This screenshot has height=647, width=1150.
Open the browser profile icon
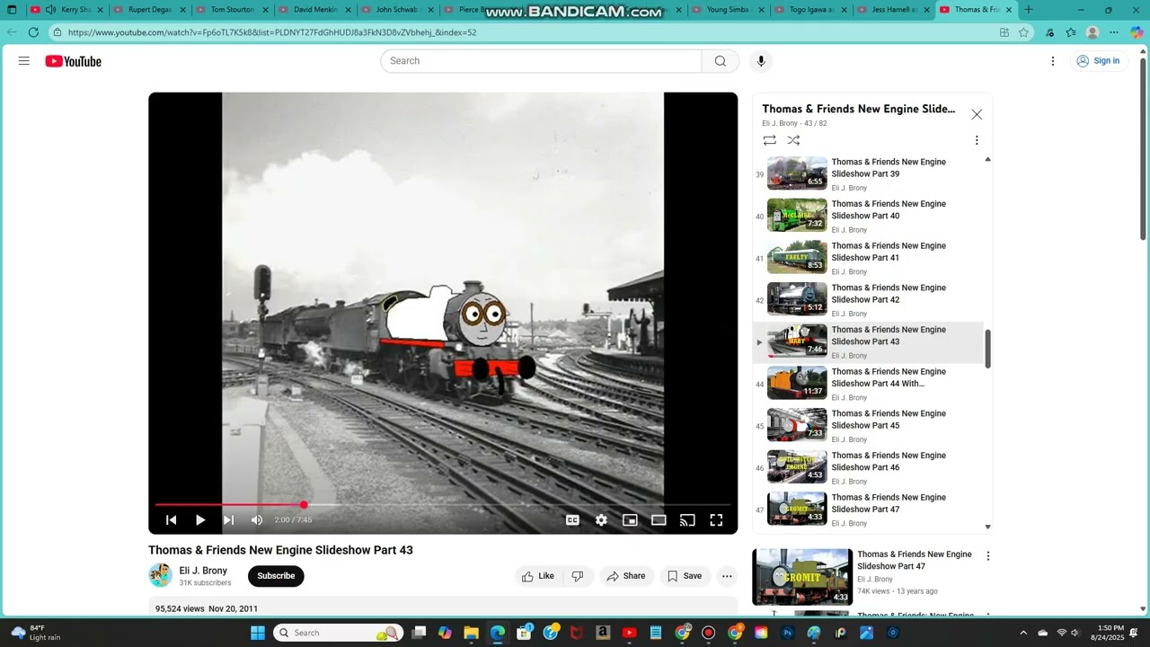pyautogui.click(x=1092, y=32)
